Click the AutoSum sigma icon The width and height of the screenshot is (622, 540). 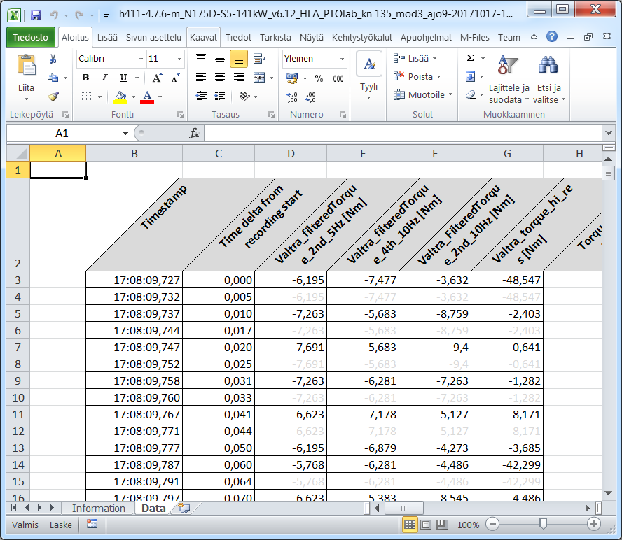click(x=470, y=58)
